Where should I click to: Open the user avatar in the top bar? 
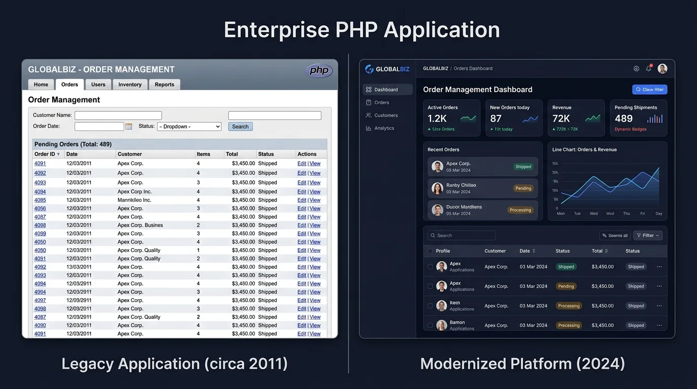click(x=663, y=68)
